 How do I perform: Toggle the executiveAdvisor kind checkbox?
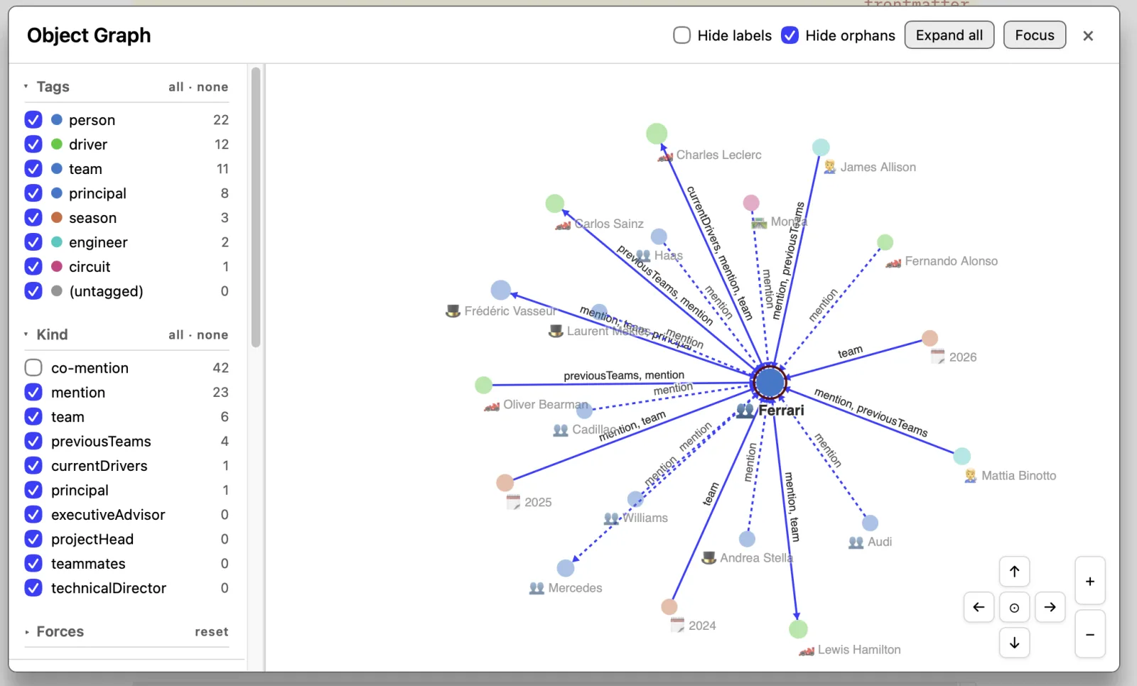(x=33, y=515)
